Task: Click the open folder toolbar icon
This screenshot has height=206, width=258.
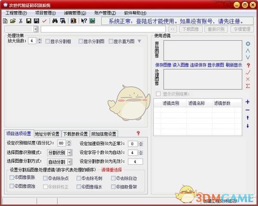Action: coord(12,21)
